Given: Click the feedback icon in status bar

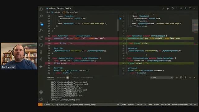Looking at the screenshot, I should point(191,105).
